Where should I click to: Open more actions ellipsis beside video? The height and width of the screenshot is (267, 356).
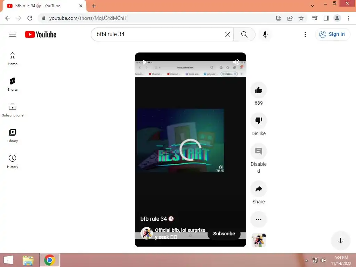point(258,219)
